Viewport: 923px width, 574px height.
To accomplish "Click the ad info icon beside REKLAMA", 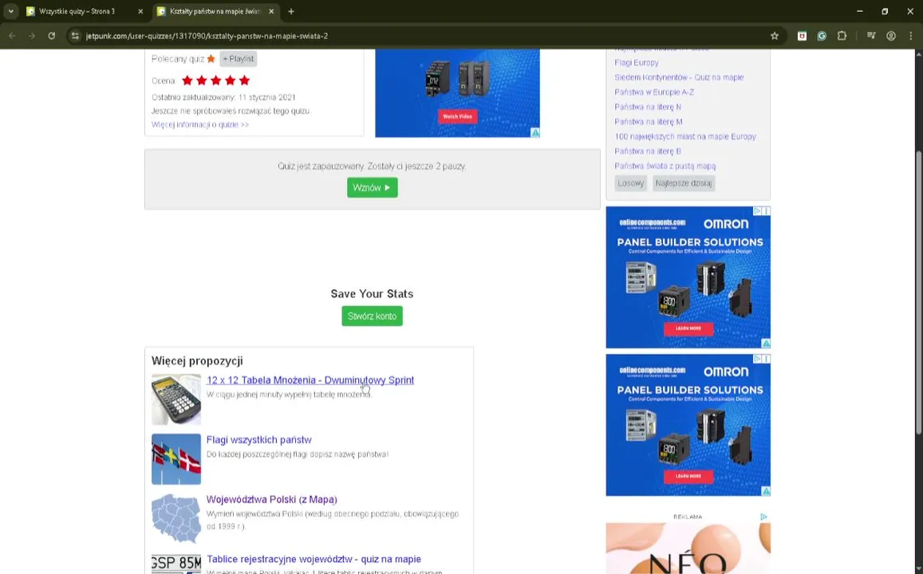I will 763,517.
